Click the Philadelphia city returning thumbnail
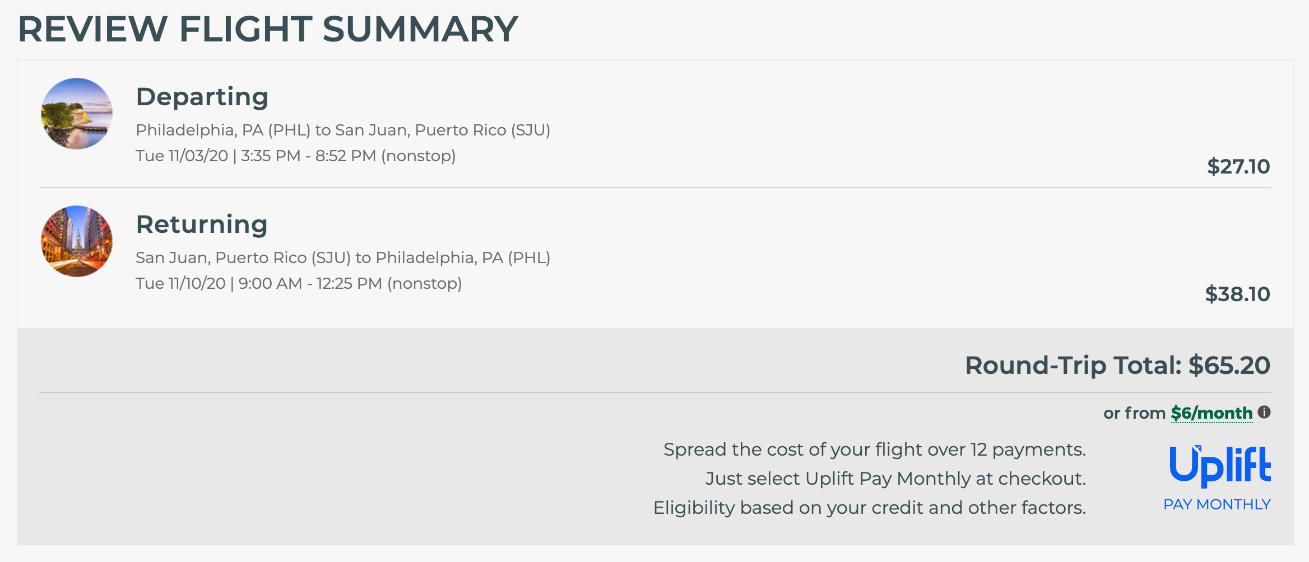The width and height of the screenshot is (1309, 562). pos(77,241)
